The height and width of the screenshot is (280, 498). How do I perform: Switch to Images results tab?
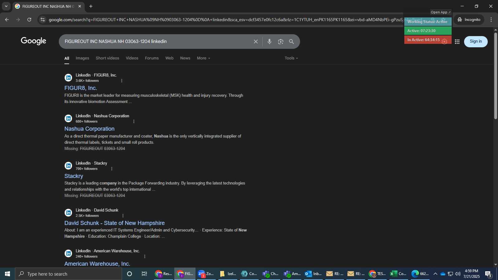(x=82, y=58)
